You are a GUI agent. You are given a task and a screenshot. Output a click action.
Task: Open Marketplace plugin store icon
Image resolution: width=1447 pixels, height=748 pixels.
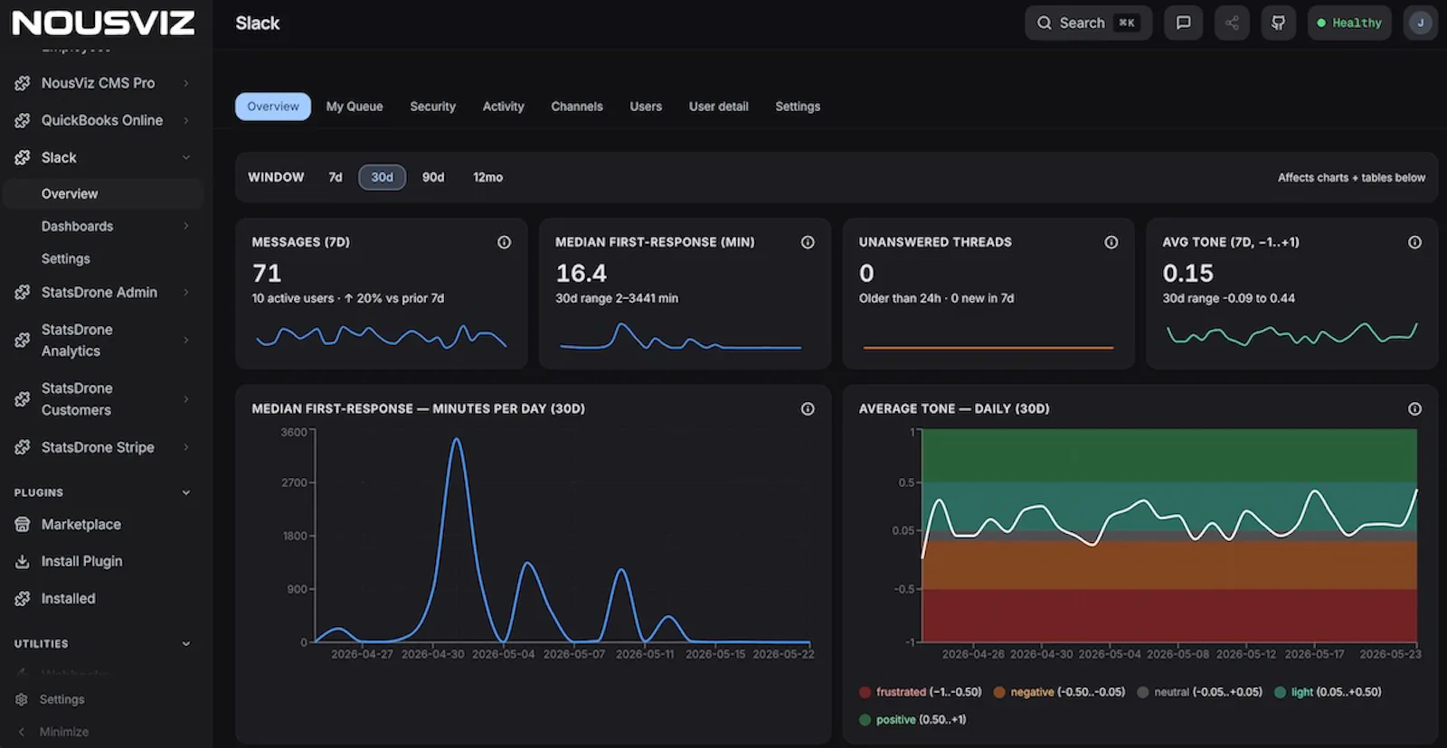tap(23, 524)
